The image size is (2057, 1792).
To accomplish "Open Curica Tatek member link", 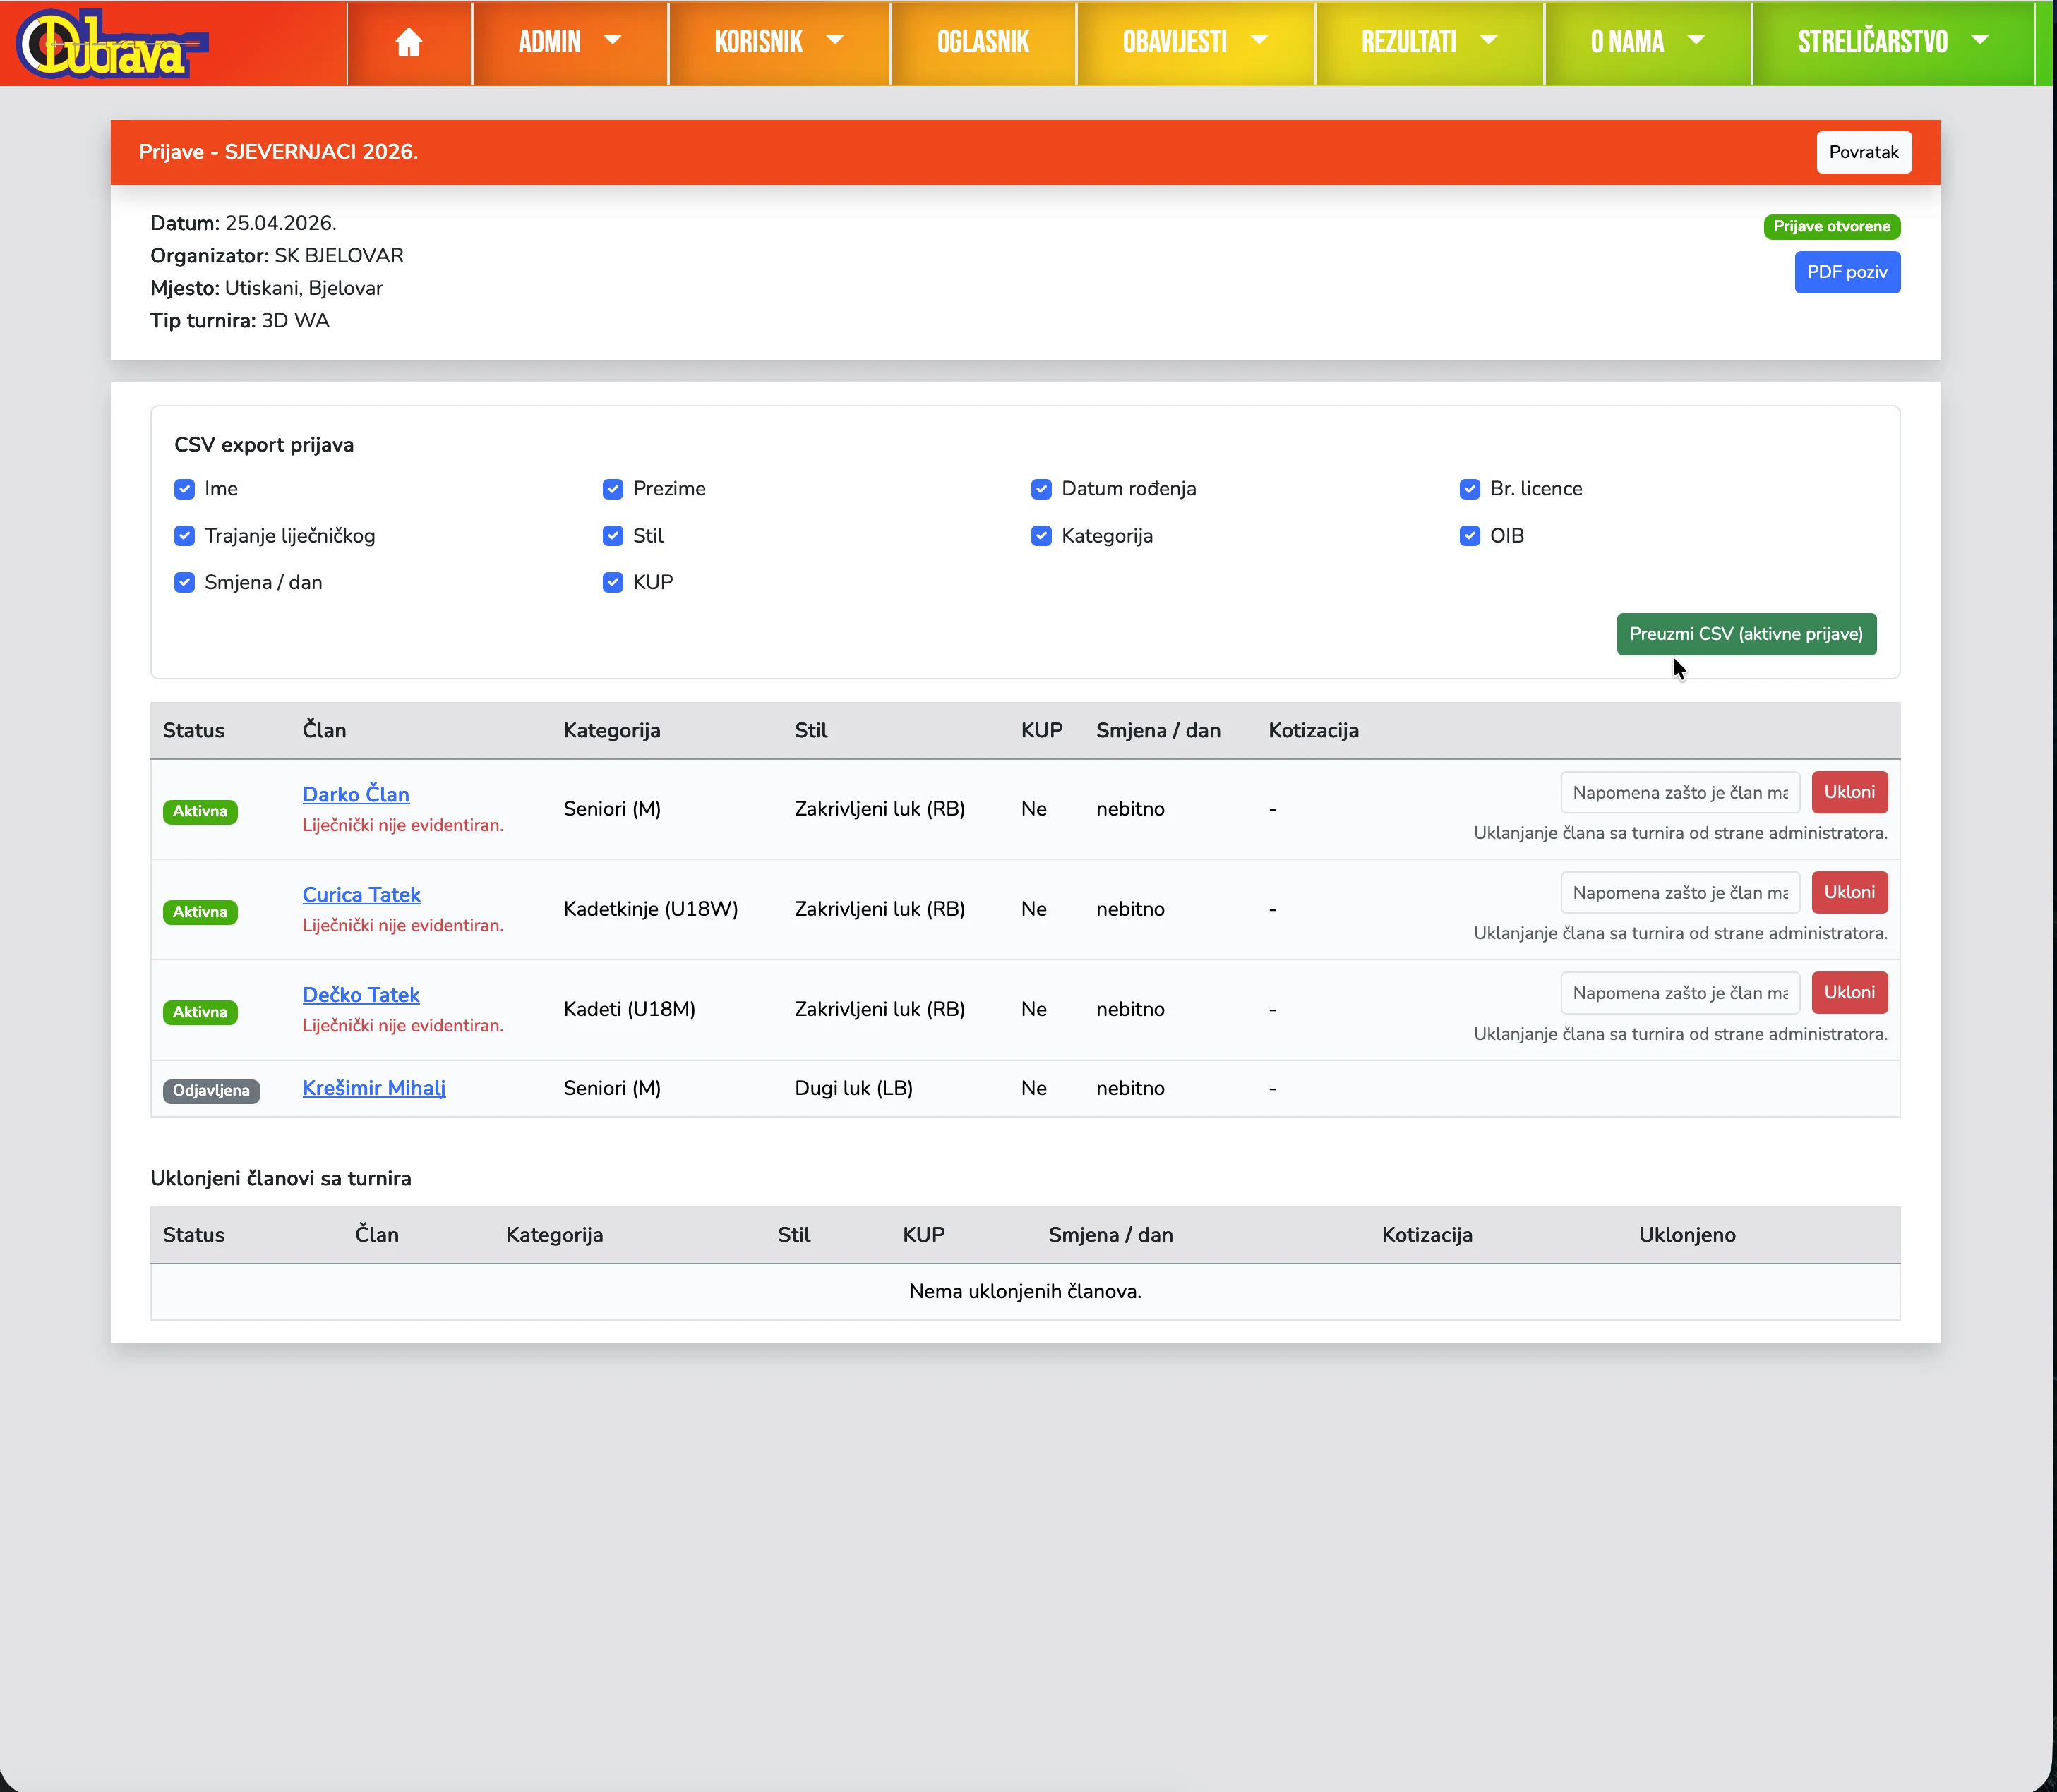I will pos(361,895).
